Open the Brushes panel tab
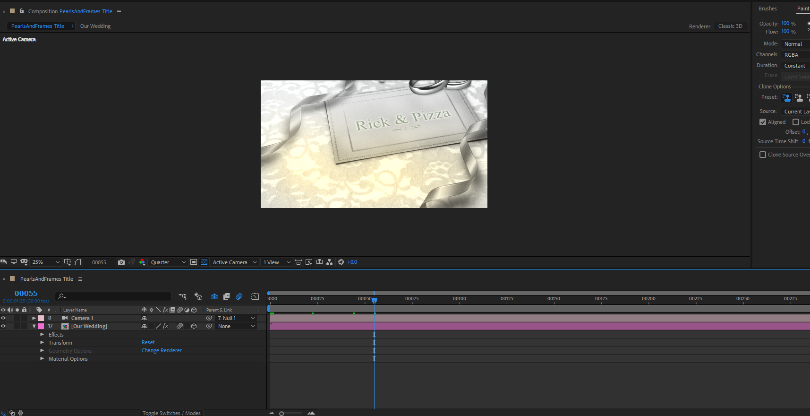 point(767,9)
